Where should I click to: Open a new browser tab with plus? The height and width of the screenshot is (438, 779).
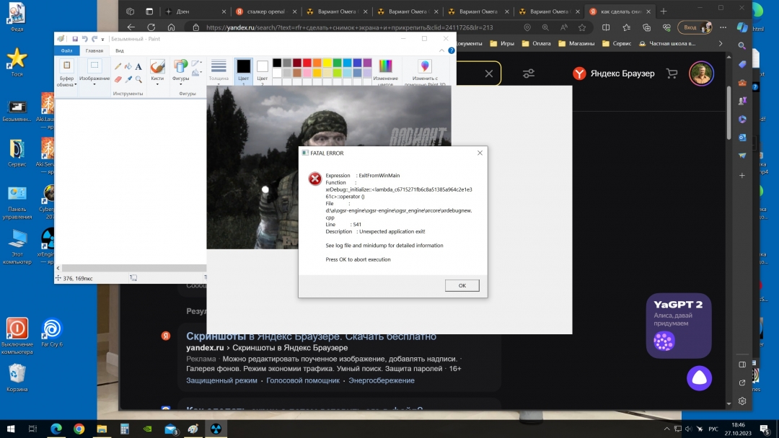664,12
